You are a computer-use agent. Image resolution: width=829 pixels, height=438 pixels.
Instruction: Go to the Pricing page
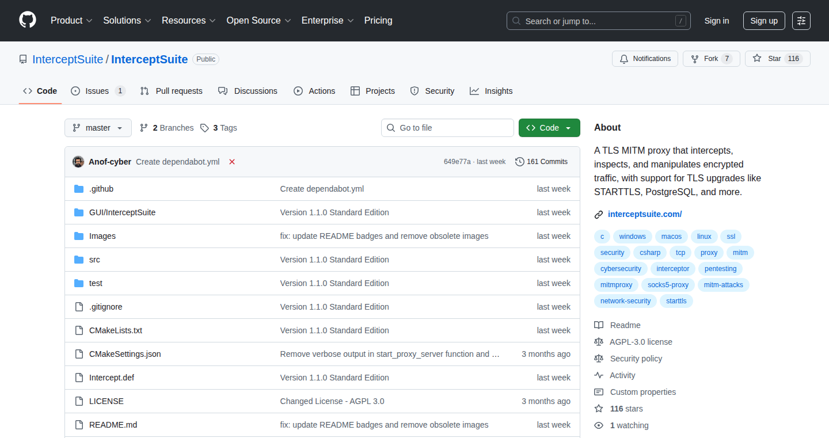[378, 21]
